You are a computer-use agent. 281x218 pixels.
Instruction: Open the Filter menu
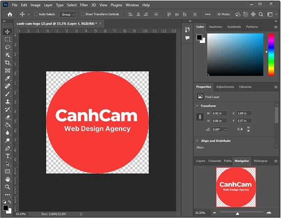[83, 5]
